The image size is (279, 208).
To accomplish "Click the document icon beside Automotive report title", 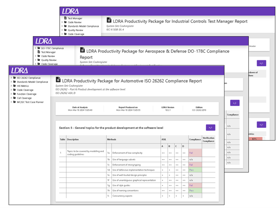I will click(58, 79).
